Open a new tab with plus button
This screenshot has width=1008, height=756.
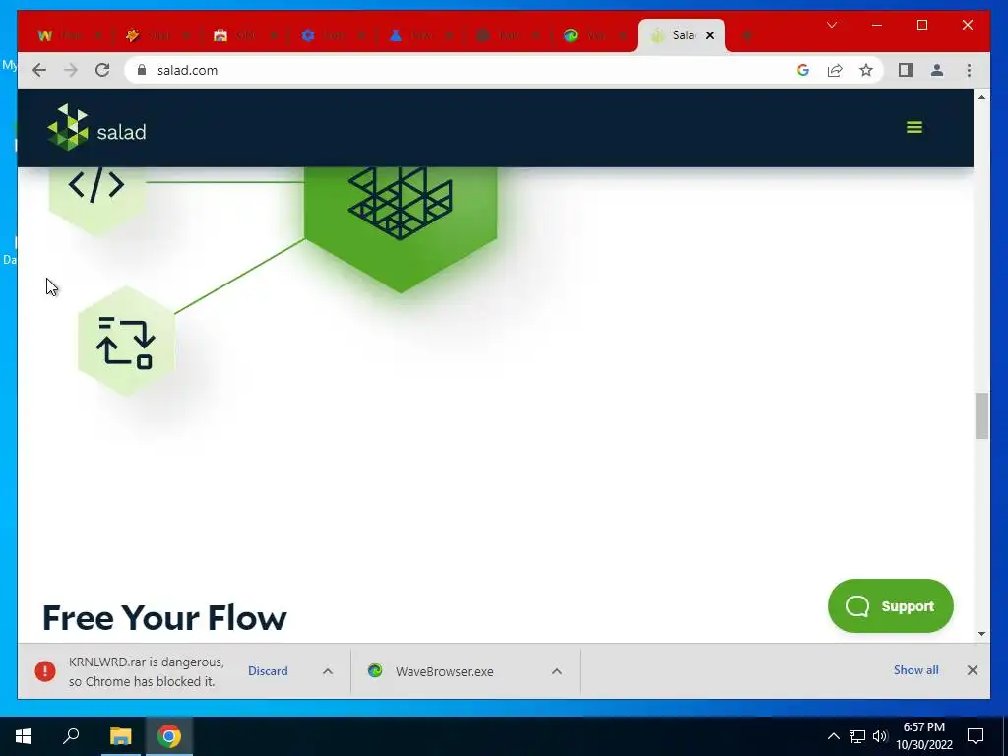click(x=747, y=35)
